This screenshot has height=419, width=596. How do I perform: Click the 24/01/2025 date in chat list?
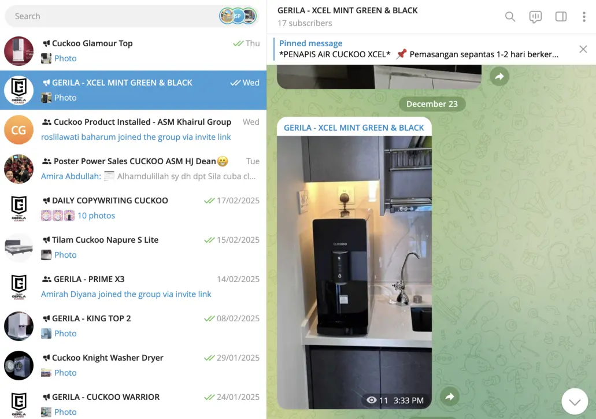pyautogui.click(x=238, y=397)
